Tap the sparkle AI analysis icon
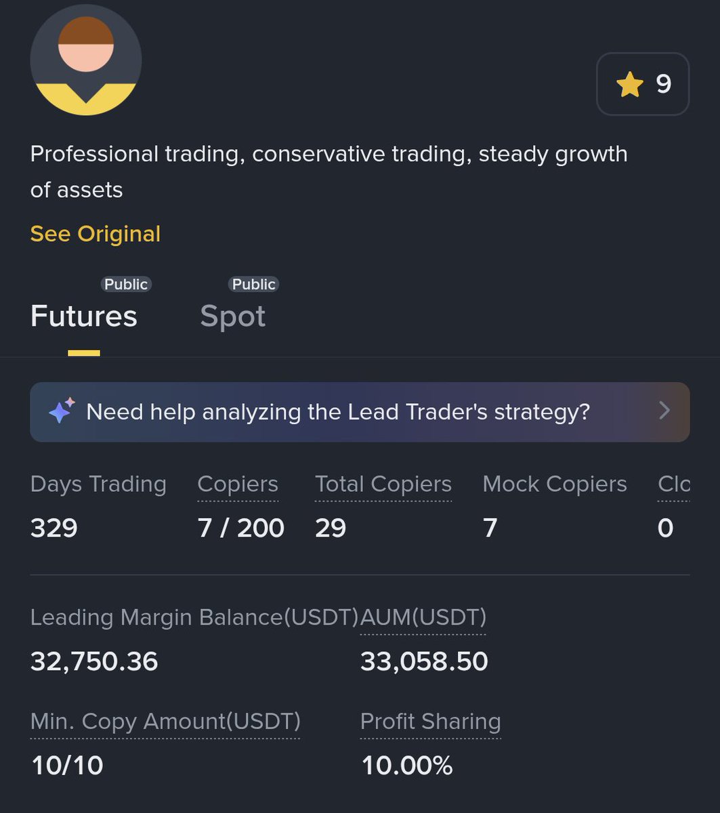Screen dimensions: 720x813 (62, 411)
